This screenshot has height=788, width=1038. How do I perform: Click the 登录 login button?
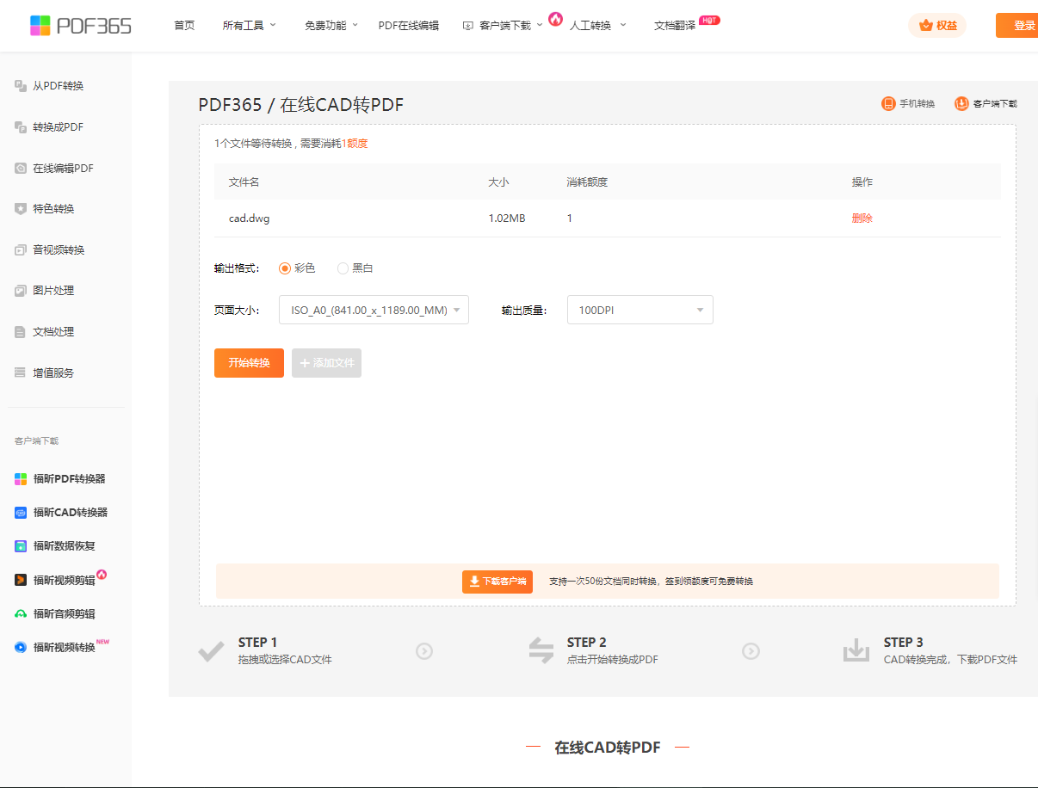[1017, 26]
